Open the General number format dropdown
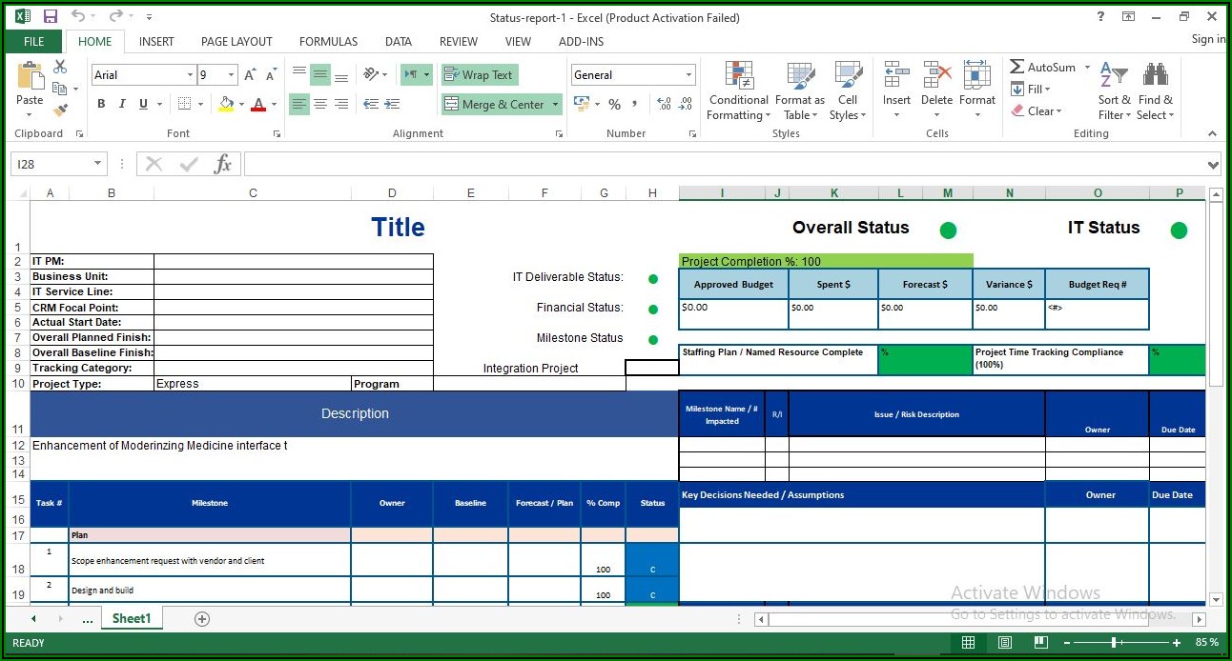 point(688,75)
